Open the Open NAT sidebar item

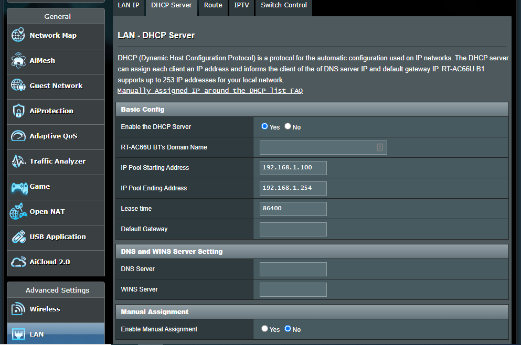click(47, 212)
